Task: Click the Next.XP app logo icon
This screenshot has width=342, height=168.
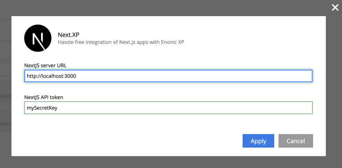Action: click(38, 38)
